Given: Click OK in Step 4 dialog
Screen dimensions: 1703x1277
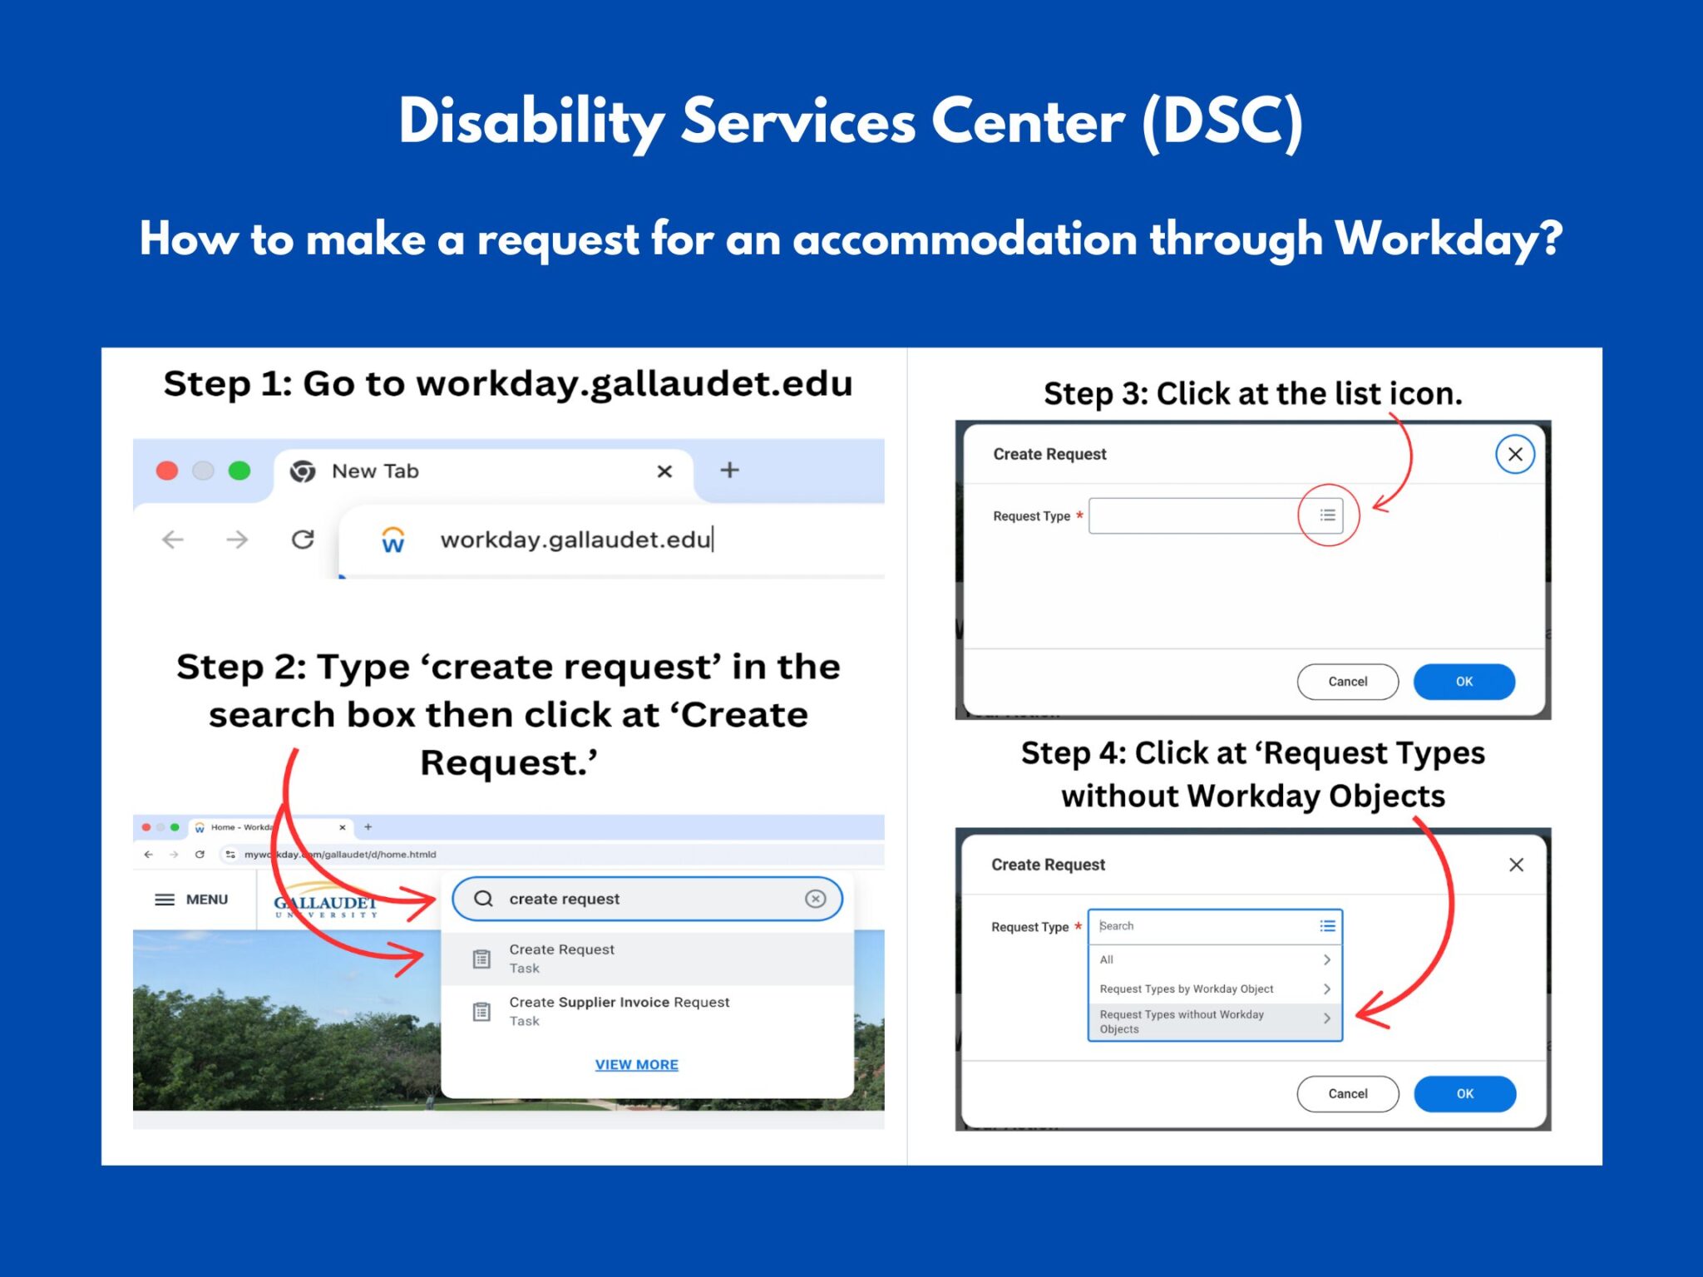Looking at the screenshot, I should click(x=1465, y=1094).
